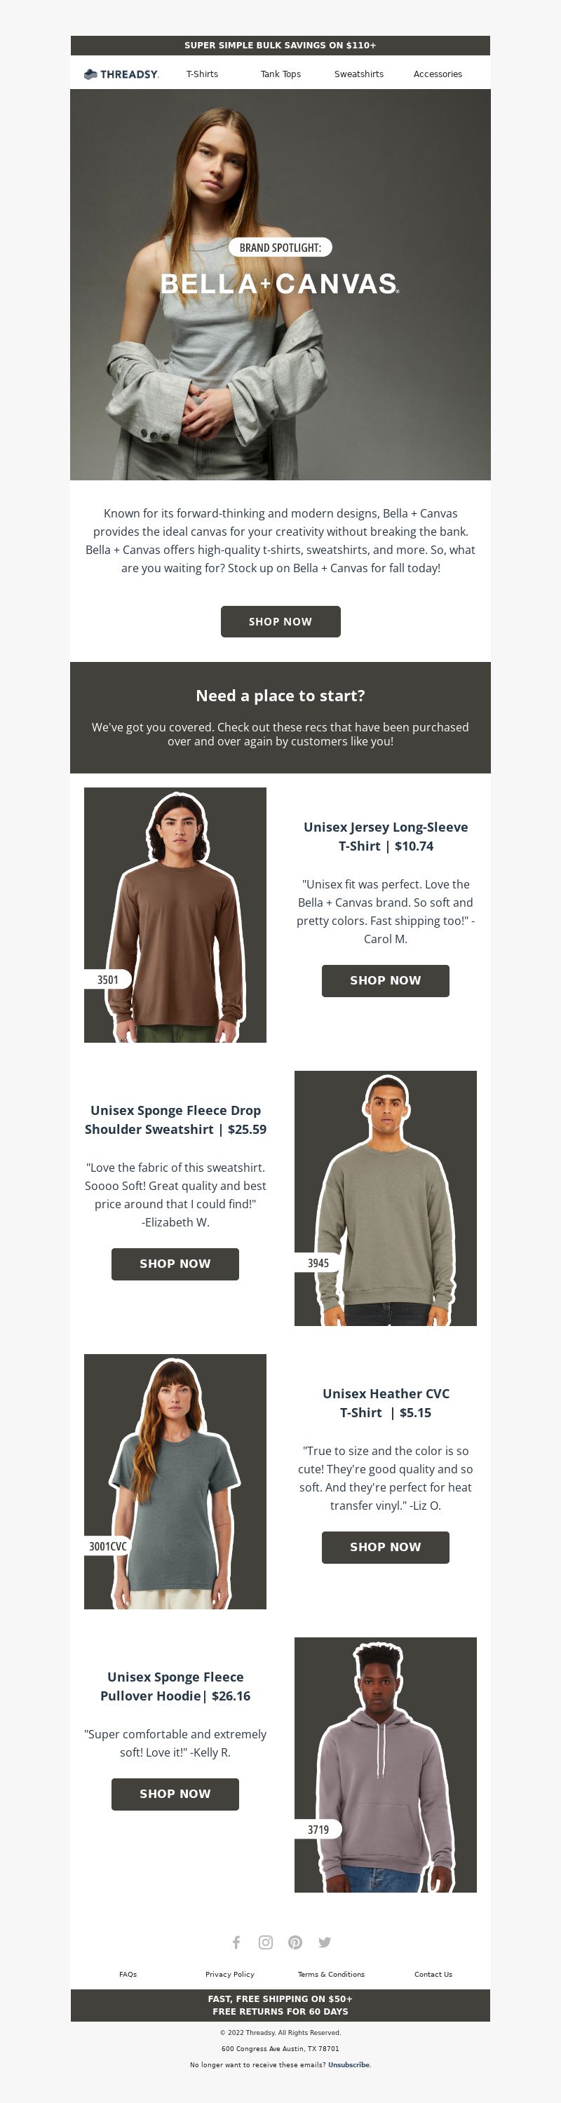Open the Sweatshirts category
This screenshot has height=2103, width=561.
[358, 74]
